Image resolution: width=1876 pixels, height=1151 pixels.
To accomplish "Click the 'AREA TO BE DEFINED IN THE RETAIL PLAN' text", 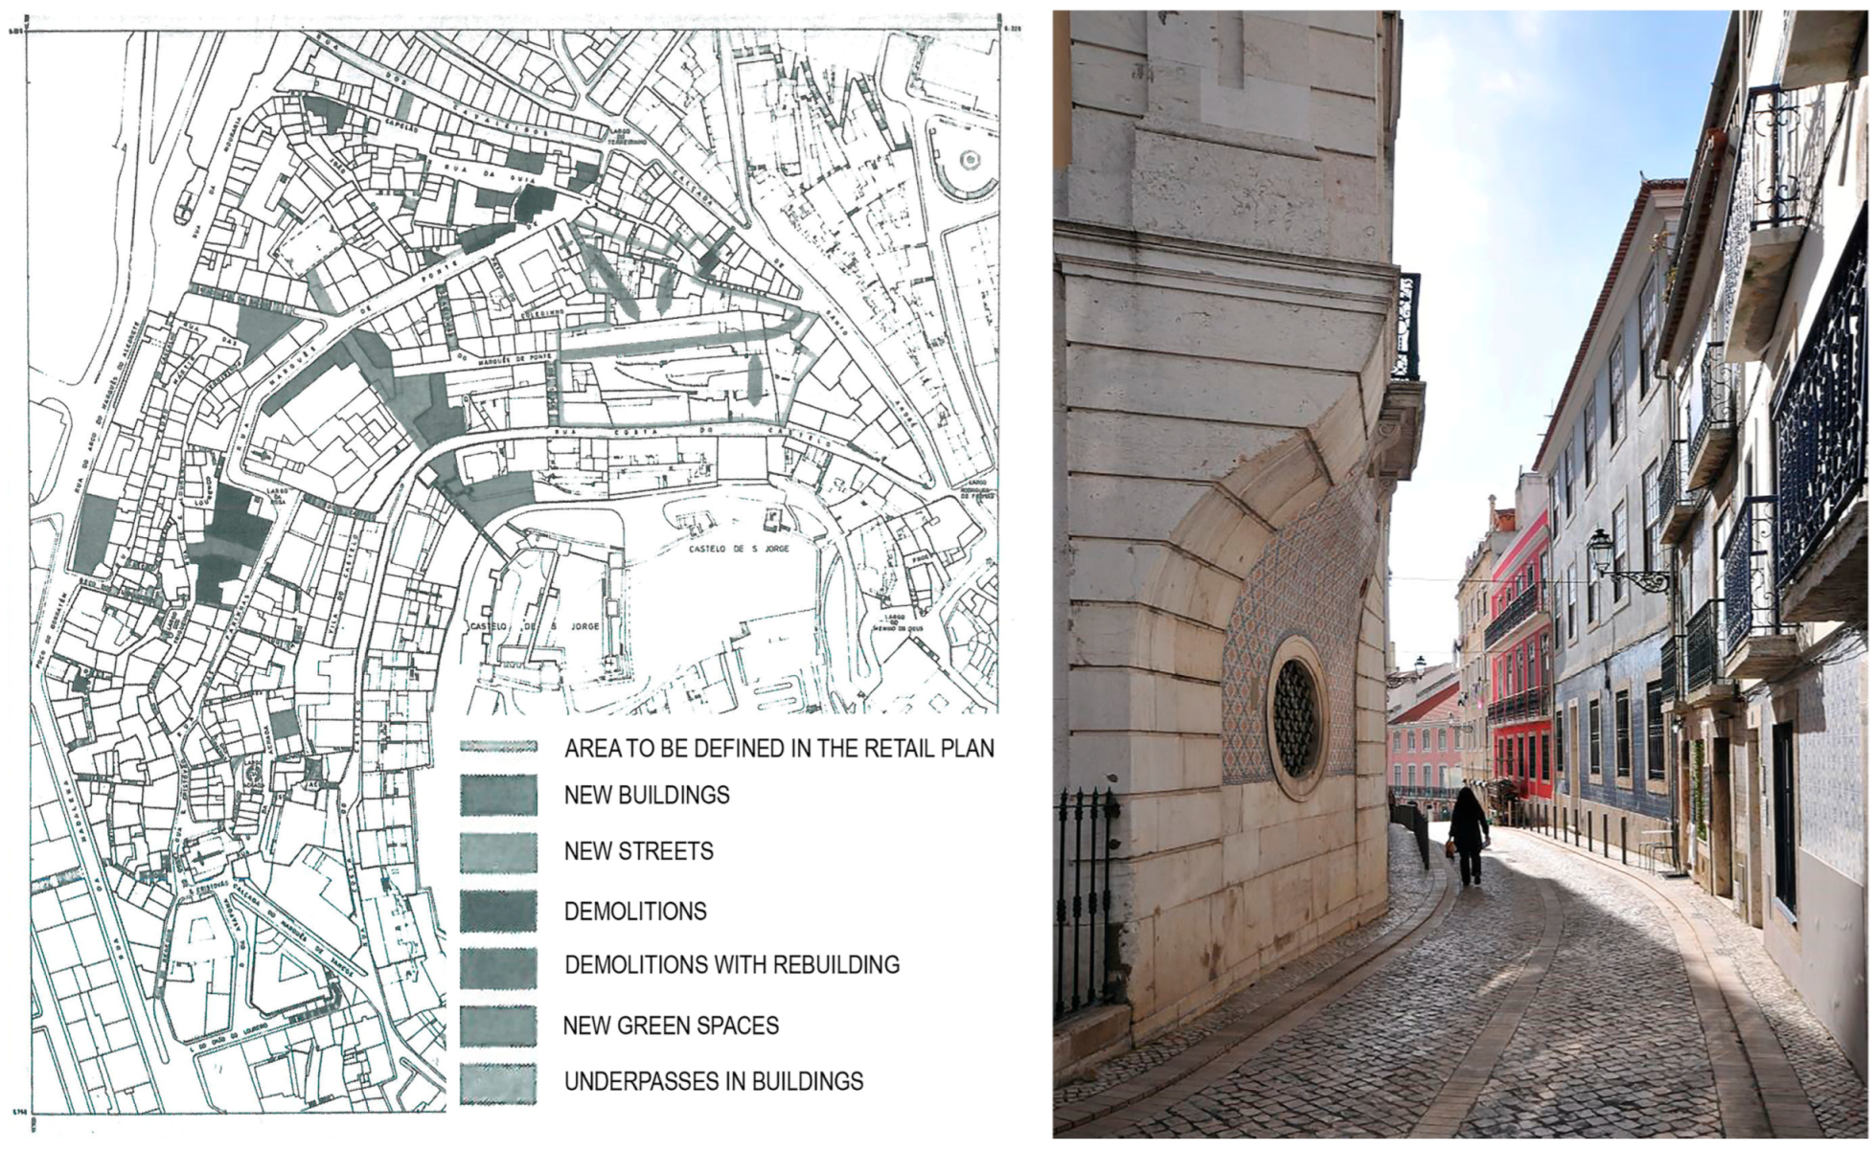I will tap(779, 748).
